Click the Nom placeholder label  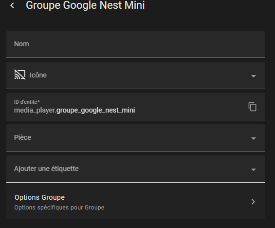click(21, 44)
